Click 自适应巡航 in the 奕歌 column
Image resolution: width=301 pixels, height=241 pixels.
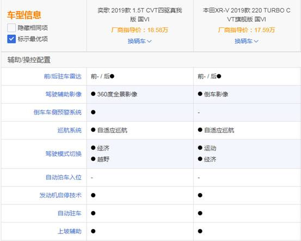click(x=112, y=130)
